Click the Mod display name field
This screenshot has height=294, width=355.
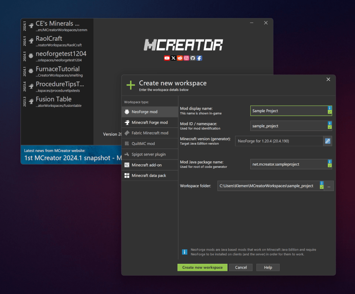(291, 111)
